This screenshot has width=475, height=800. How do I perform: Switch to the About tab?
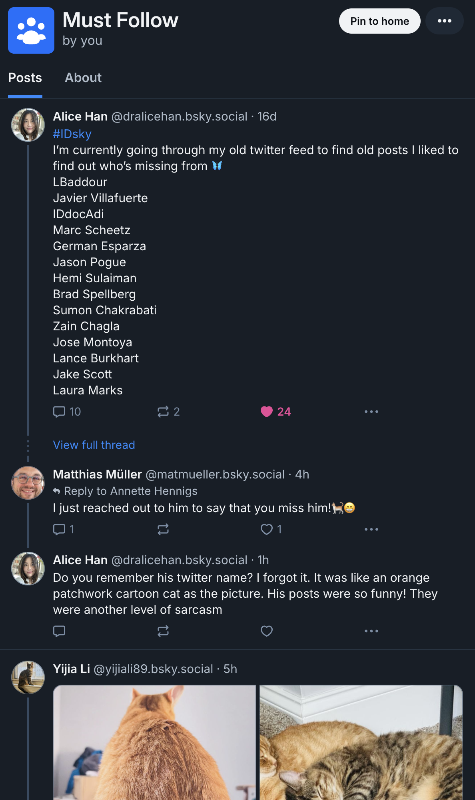point(83,78)
